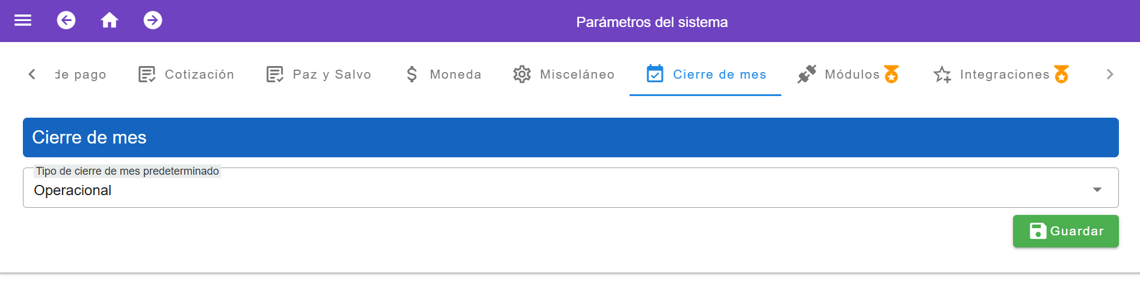Click the premium badge next to Módulos
This screenshot has width=1140, height=308.
point(891,74)
